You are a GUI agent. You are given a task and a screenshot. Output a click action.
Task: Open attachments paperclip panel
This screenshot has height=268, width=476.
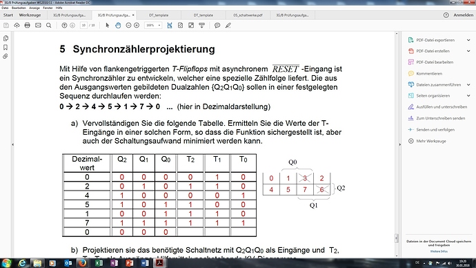(6, 57)
